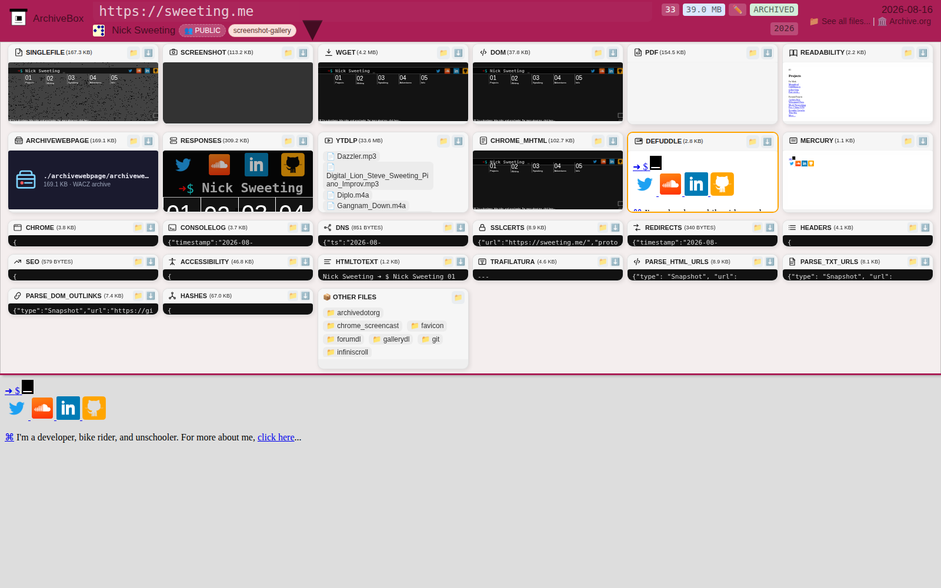Image resolution: width=941 pixels, height=588 pixels.
Task: Open the Archive.org link
Action: [905, 21]
